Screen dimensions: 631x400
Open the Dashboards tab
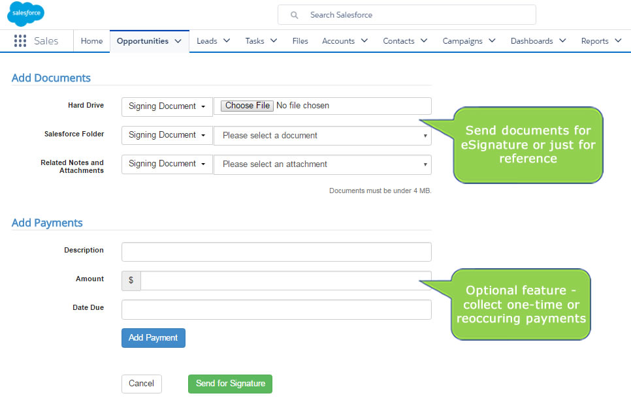point(532,41)
